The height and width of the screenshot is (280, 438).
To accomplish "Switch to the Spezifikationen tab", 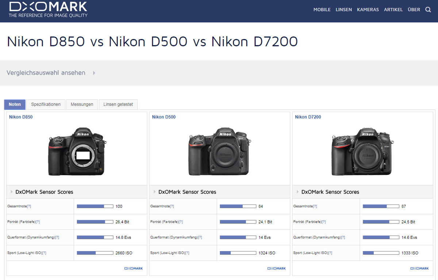I will coord(46,104).
